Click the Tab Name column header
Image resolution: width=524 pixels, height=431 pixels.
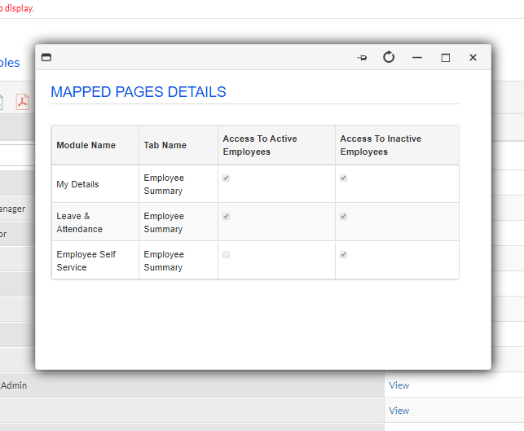178,145
